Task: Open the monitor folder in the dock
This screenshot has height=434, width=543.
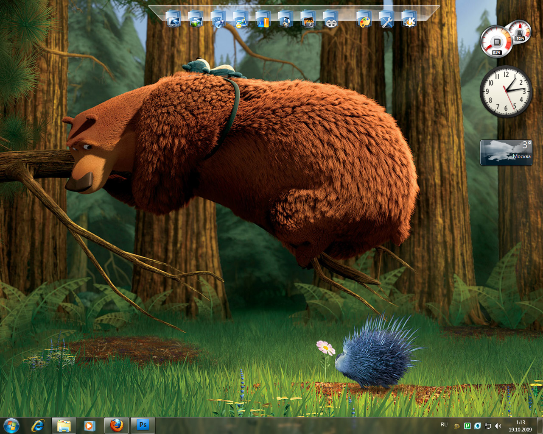Action: [x=174, y=19]
